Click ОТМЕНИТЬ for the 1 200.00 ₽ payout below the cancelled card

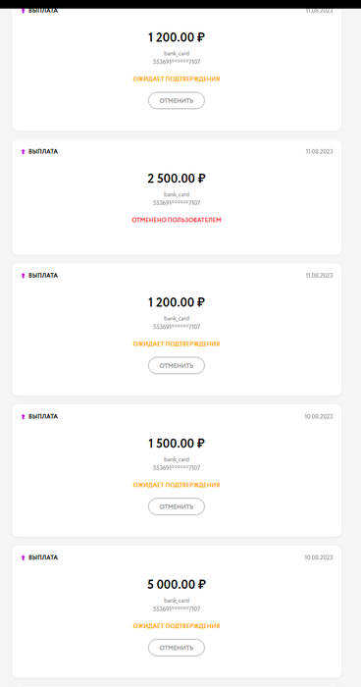coord(177,365)
